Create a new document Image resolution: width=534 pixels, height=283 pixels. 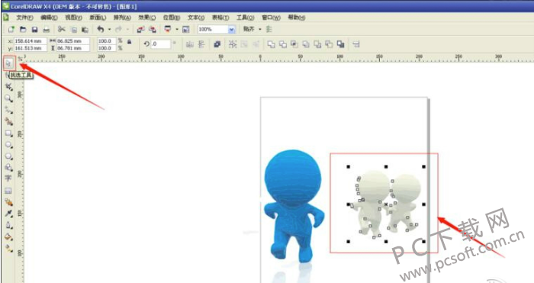[11, 30]
